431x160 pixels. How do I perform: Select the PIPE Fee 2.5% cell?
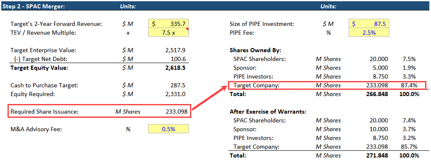[x=369, y=33]
